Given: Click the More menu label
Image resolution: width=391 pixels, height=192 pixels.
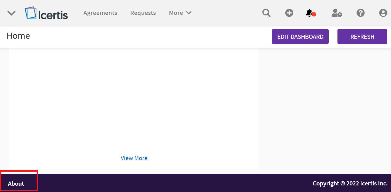Looking at the screenshot, I should [x=176, y=13].
